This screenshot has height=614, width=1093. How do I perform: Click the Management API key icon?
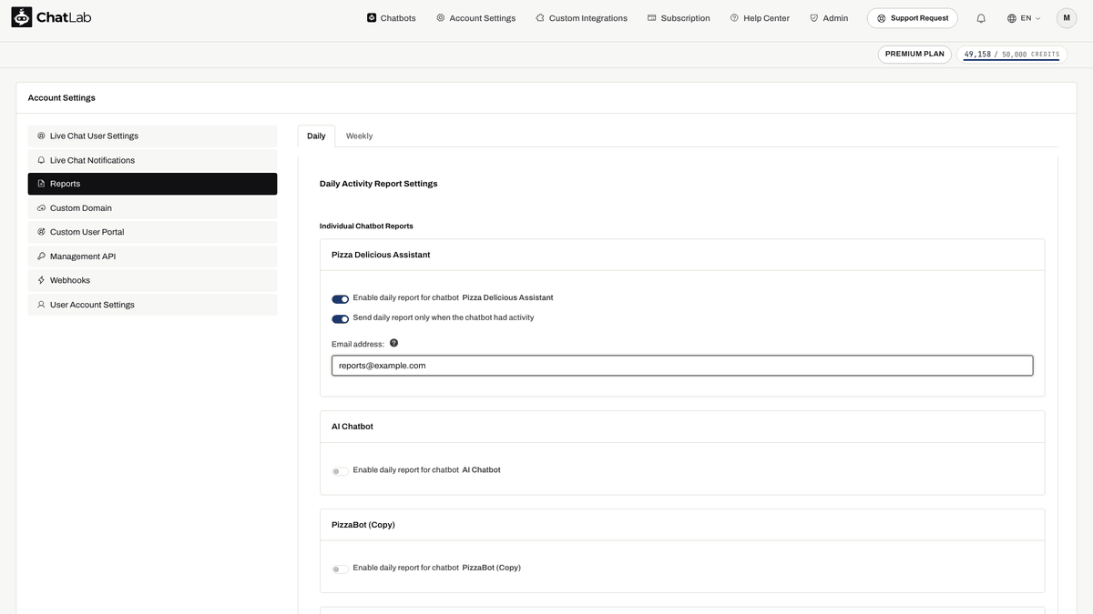tap(41, 257)
